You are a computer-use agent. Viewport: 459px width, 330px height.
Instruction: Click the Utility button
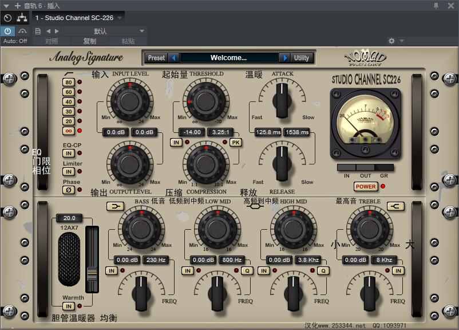tap(301, 58)
